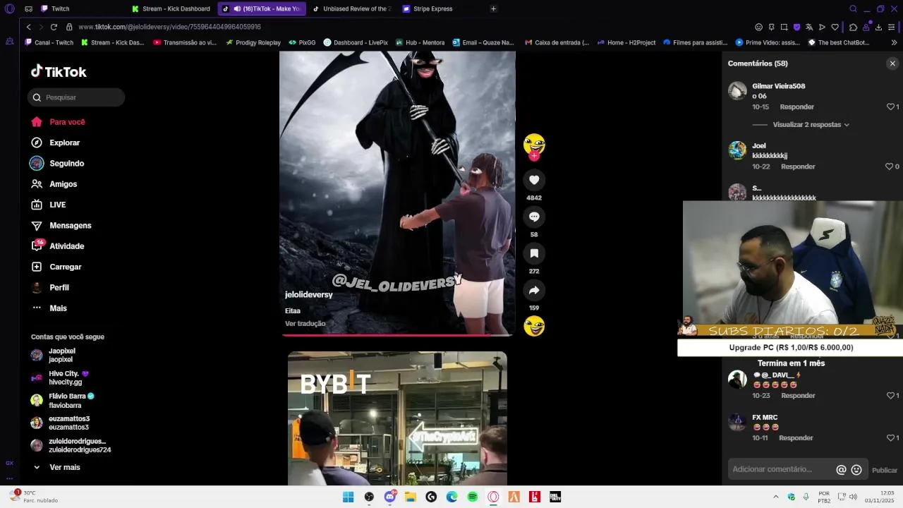
Task: Reply to Joel's comment
Action: click(x=798, y=167)
